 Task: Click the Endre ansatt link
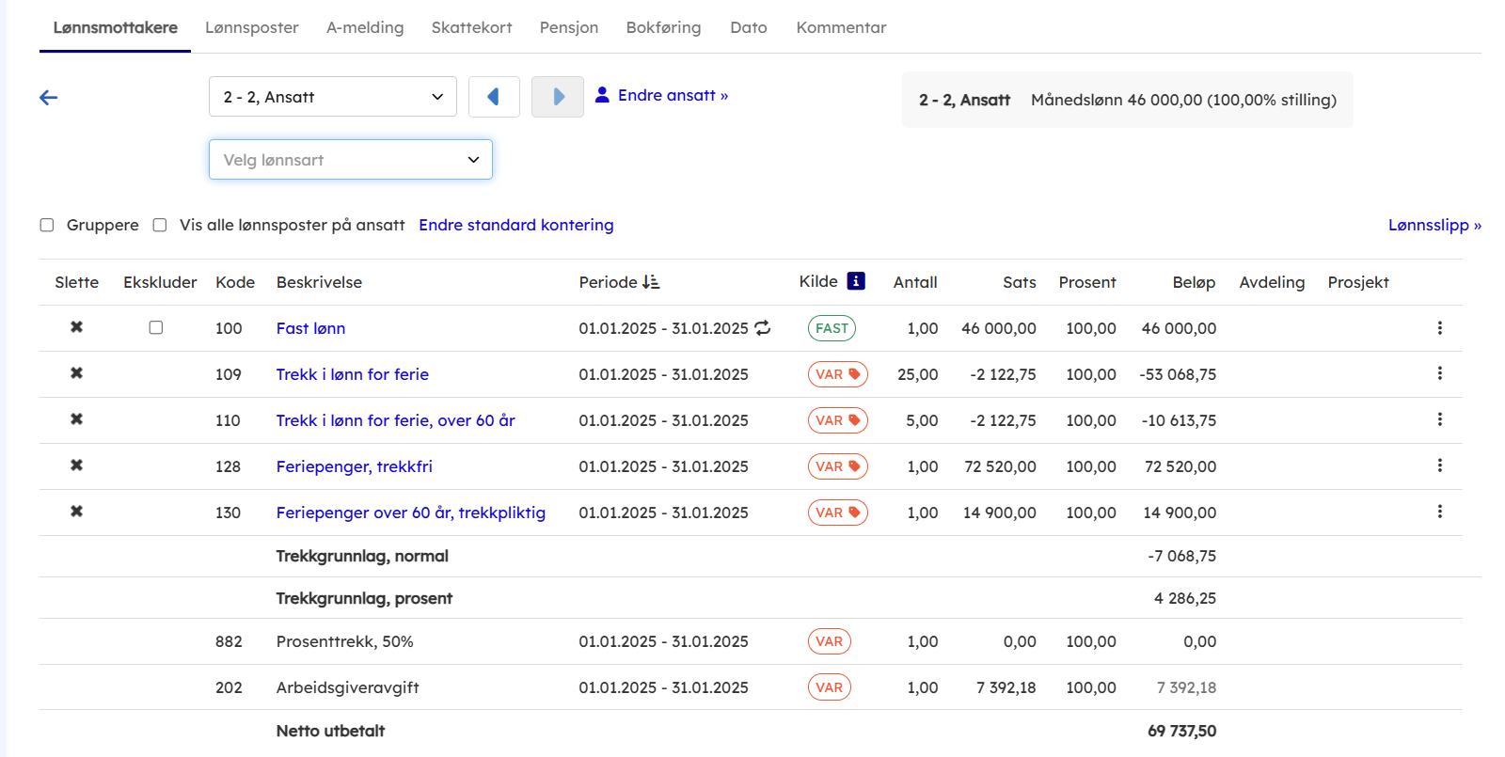pyautogui.click(x=672, y=95)
